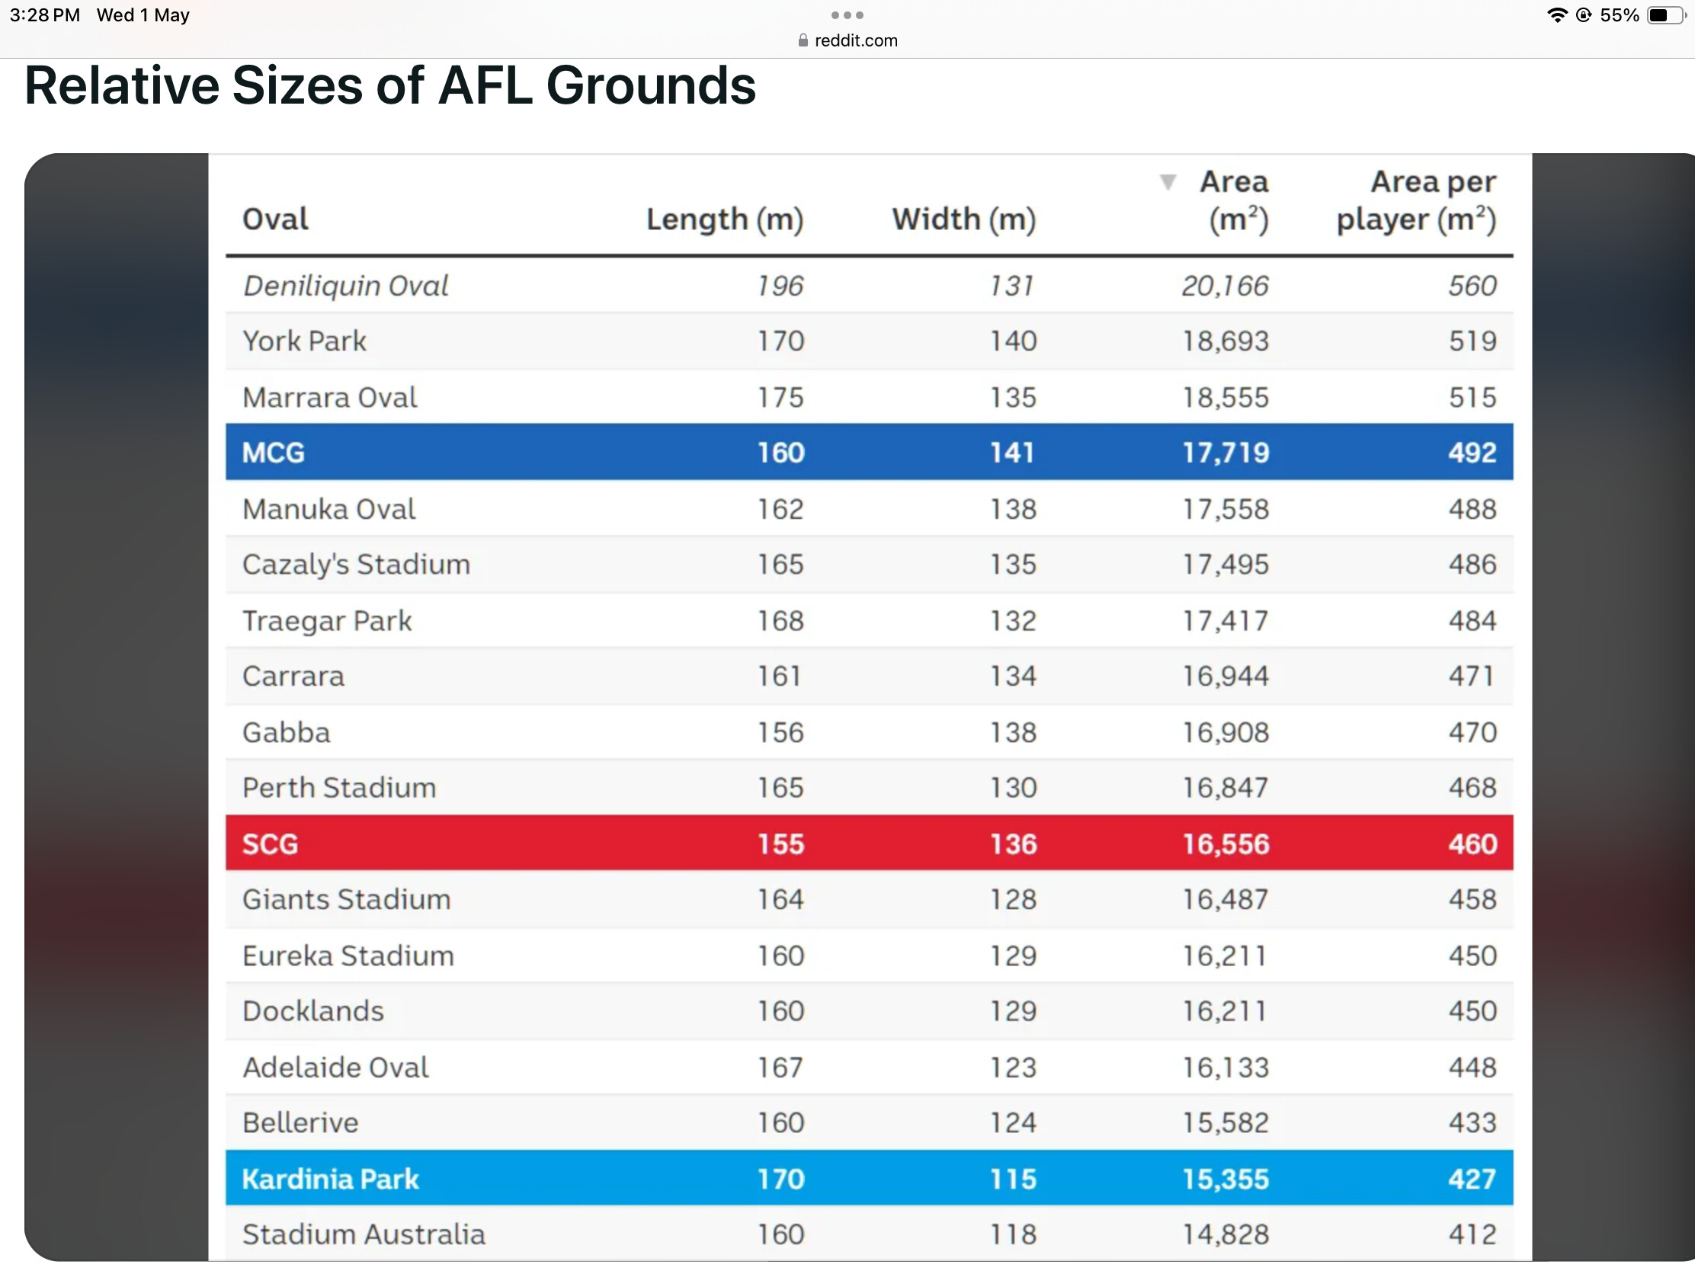Viewport: 1695px width, 1271px height.
Task: Select Docklands row name
Action: pos(313,1011)
